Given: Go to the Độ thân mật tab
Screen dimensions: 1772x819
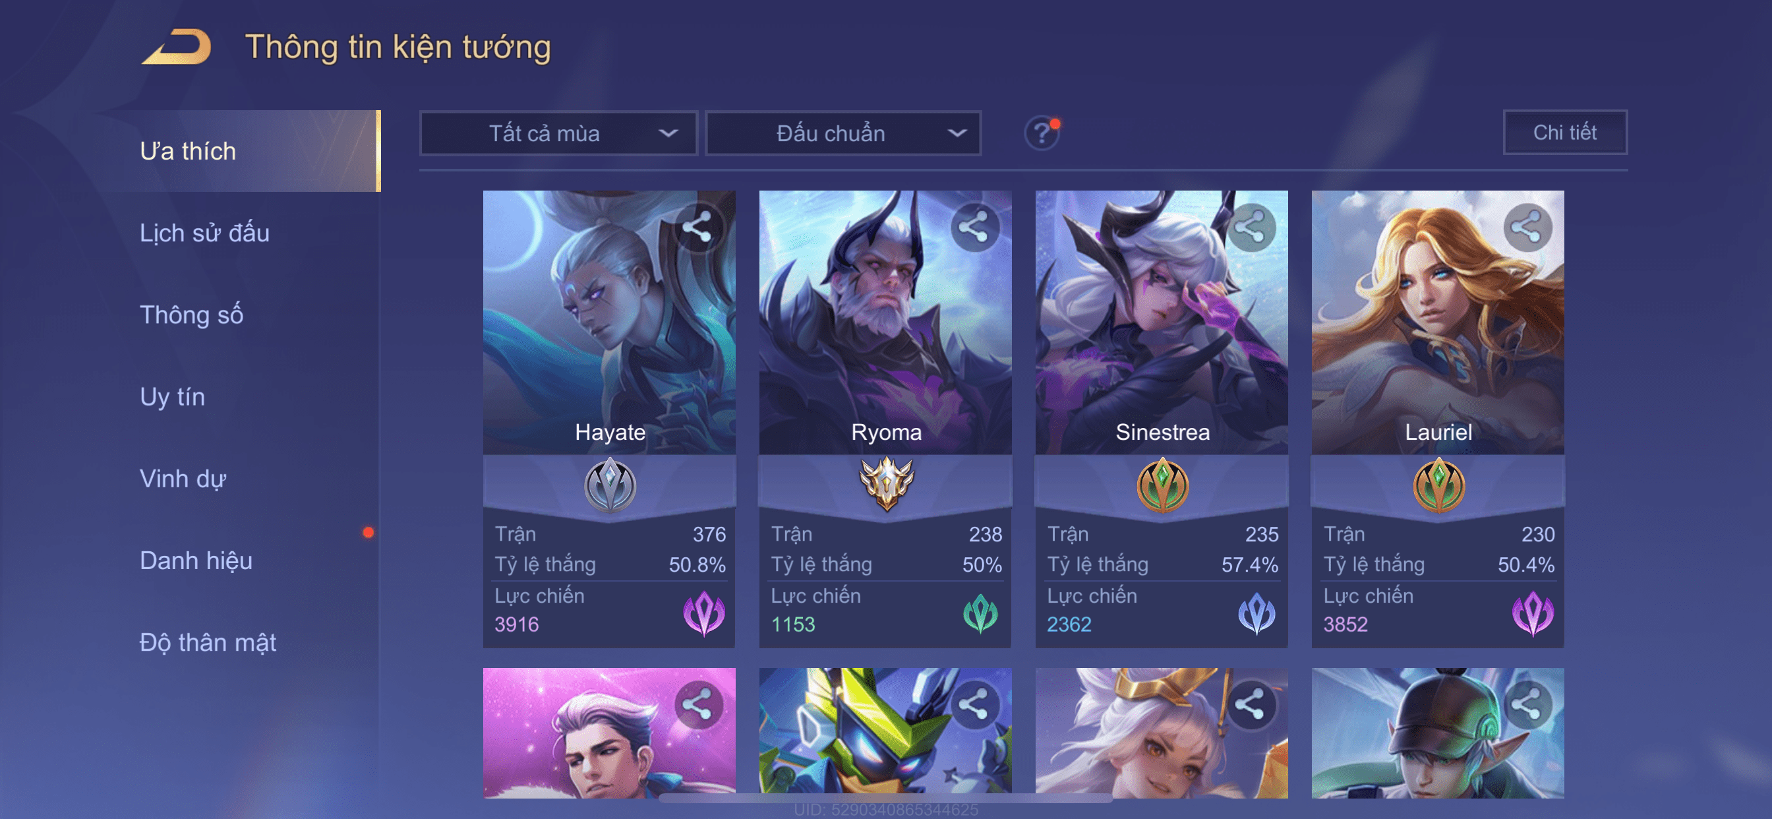Looking at the screenshot, I should click(208, 642).
